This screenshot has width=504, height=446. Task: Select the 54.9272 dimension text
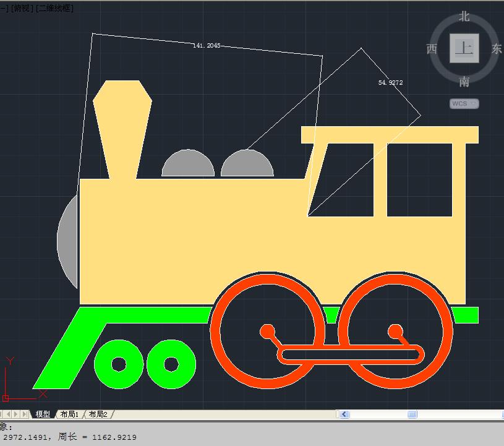pyautogui.click(x=390, y=82)
